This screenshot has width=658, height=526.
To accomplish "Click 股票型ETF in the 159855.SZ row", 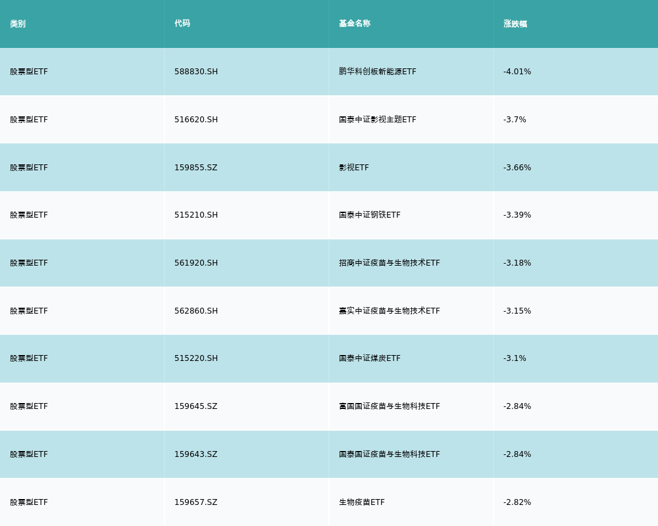I will click(29, 168).
